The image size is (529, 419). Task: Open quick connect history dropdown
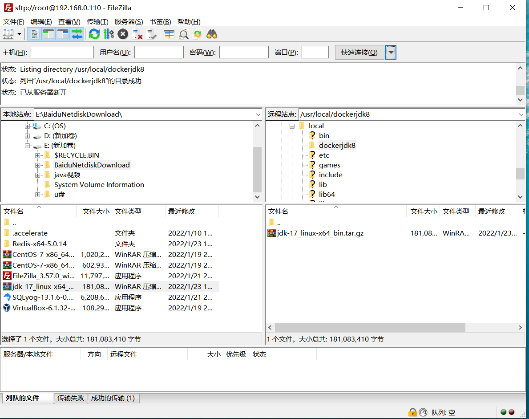391,53
